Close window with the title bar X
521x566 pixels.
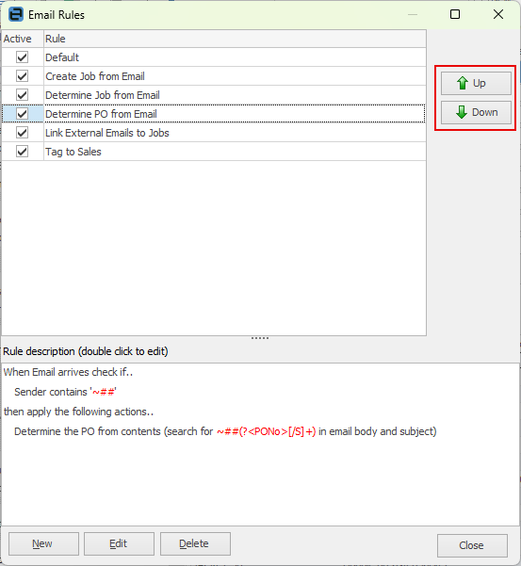[498, 14]
